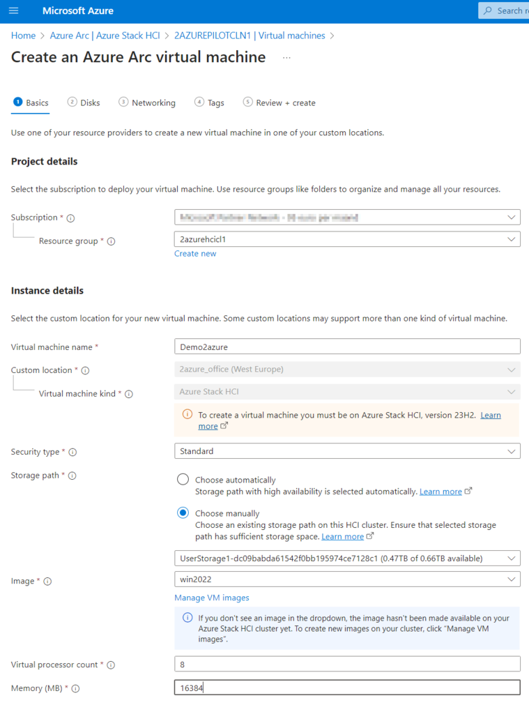Click the Search box in the top bar

pyautogui.click(x=503, y=10)
